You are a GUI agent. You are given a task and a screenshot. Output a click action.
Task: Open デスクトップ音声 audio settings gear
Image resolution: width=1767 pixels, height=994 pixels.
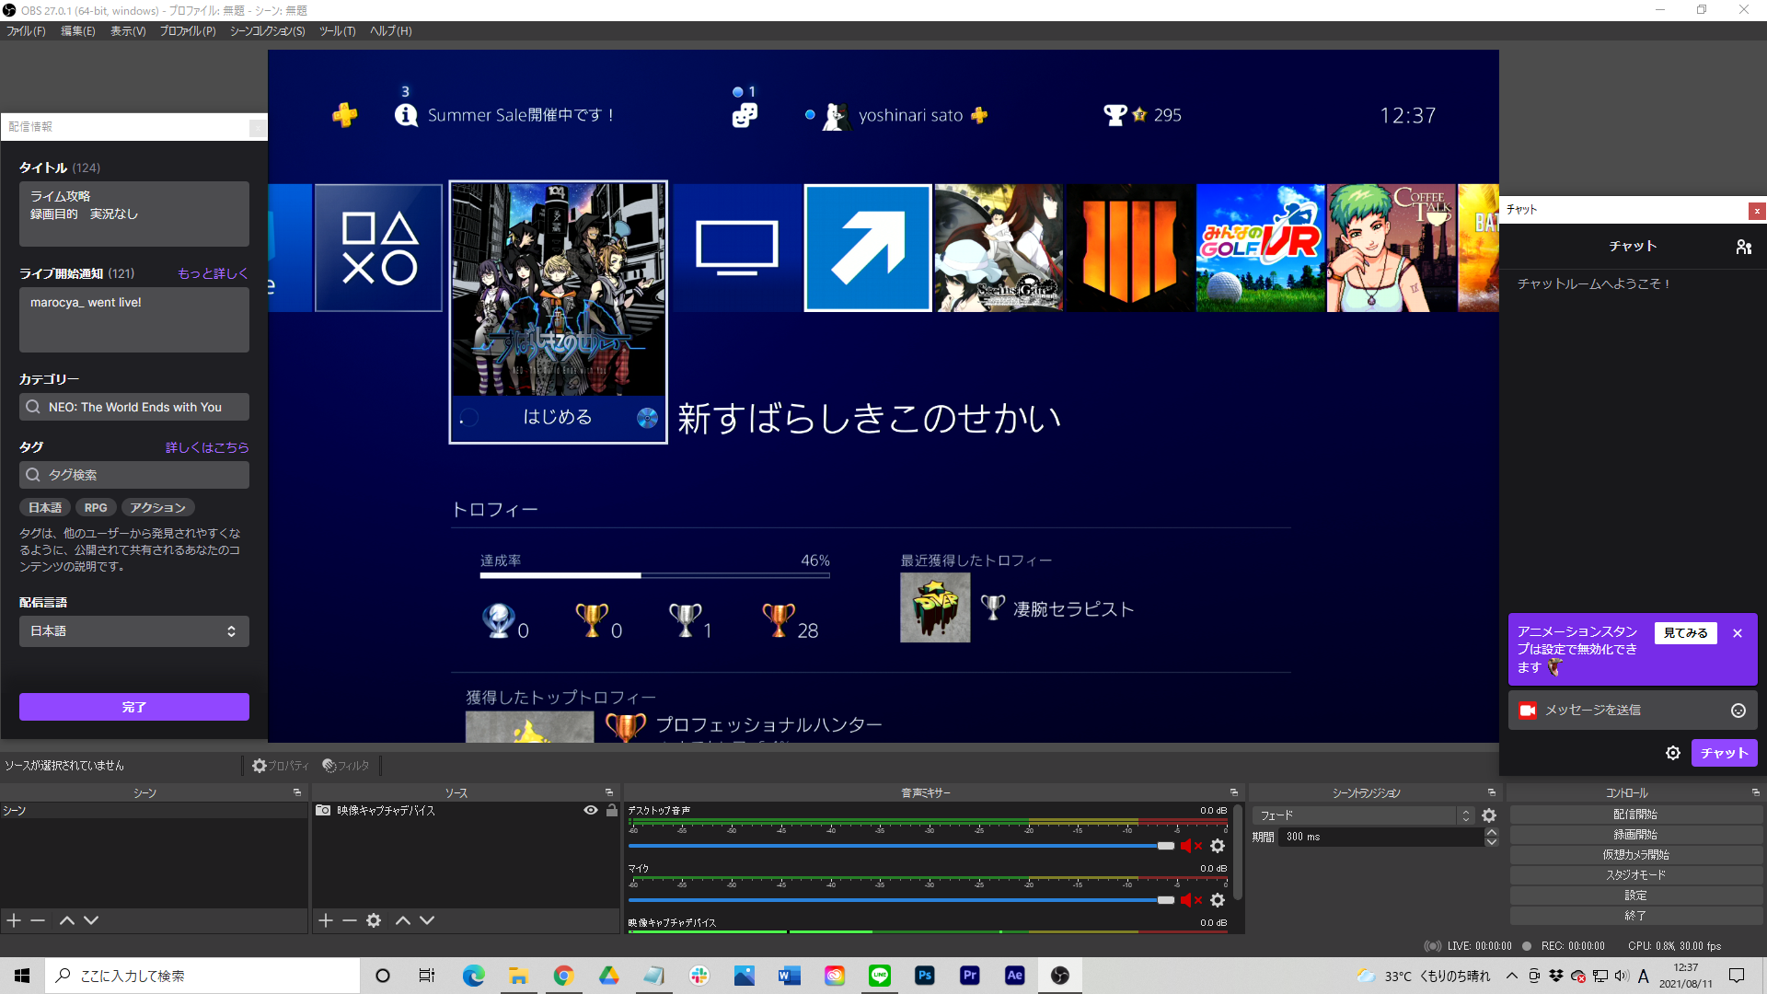click(1218, 846)
